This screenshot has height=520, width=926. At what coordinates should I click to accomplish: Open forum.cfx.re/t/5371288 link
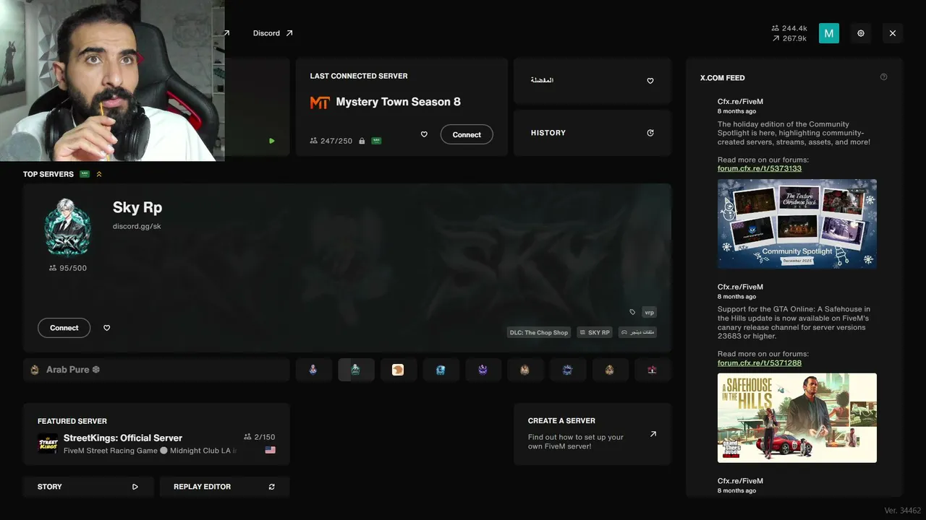click(760, 363)
